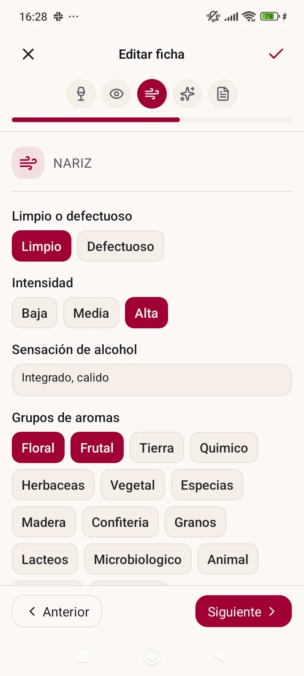The height and width of the screenshot is (676, 304).
Task: Select the wind (nose) step icon
Action: coord(152,94)
